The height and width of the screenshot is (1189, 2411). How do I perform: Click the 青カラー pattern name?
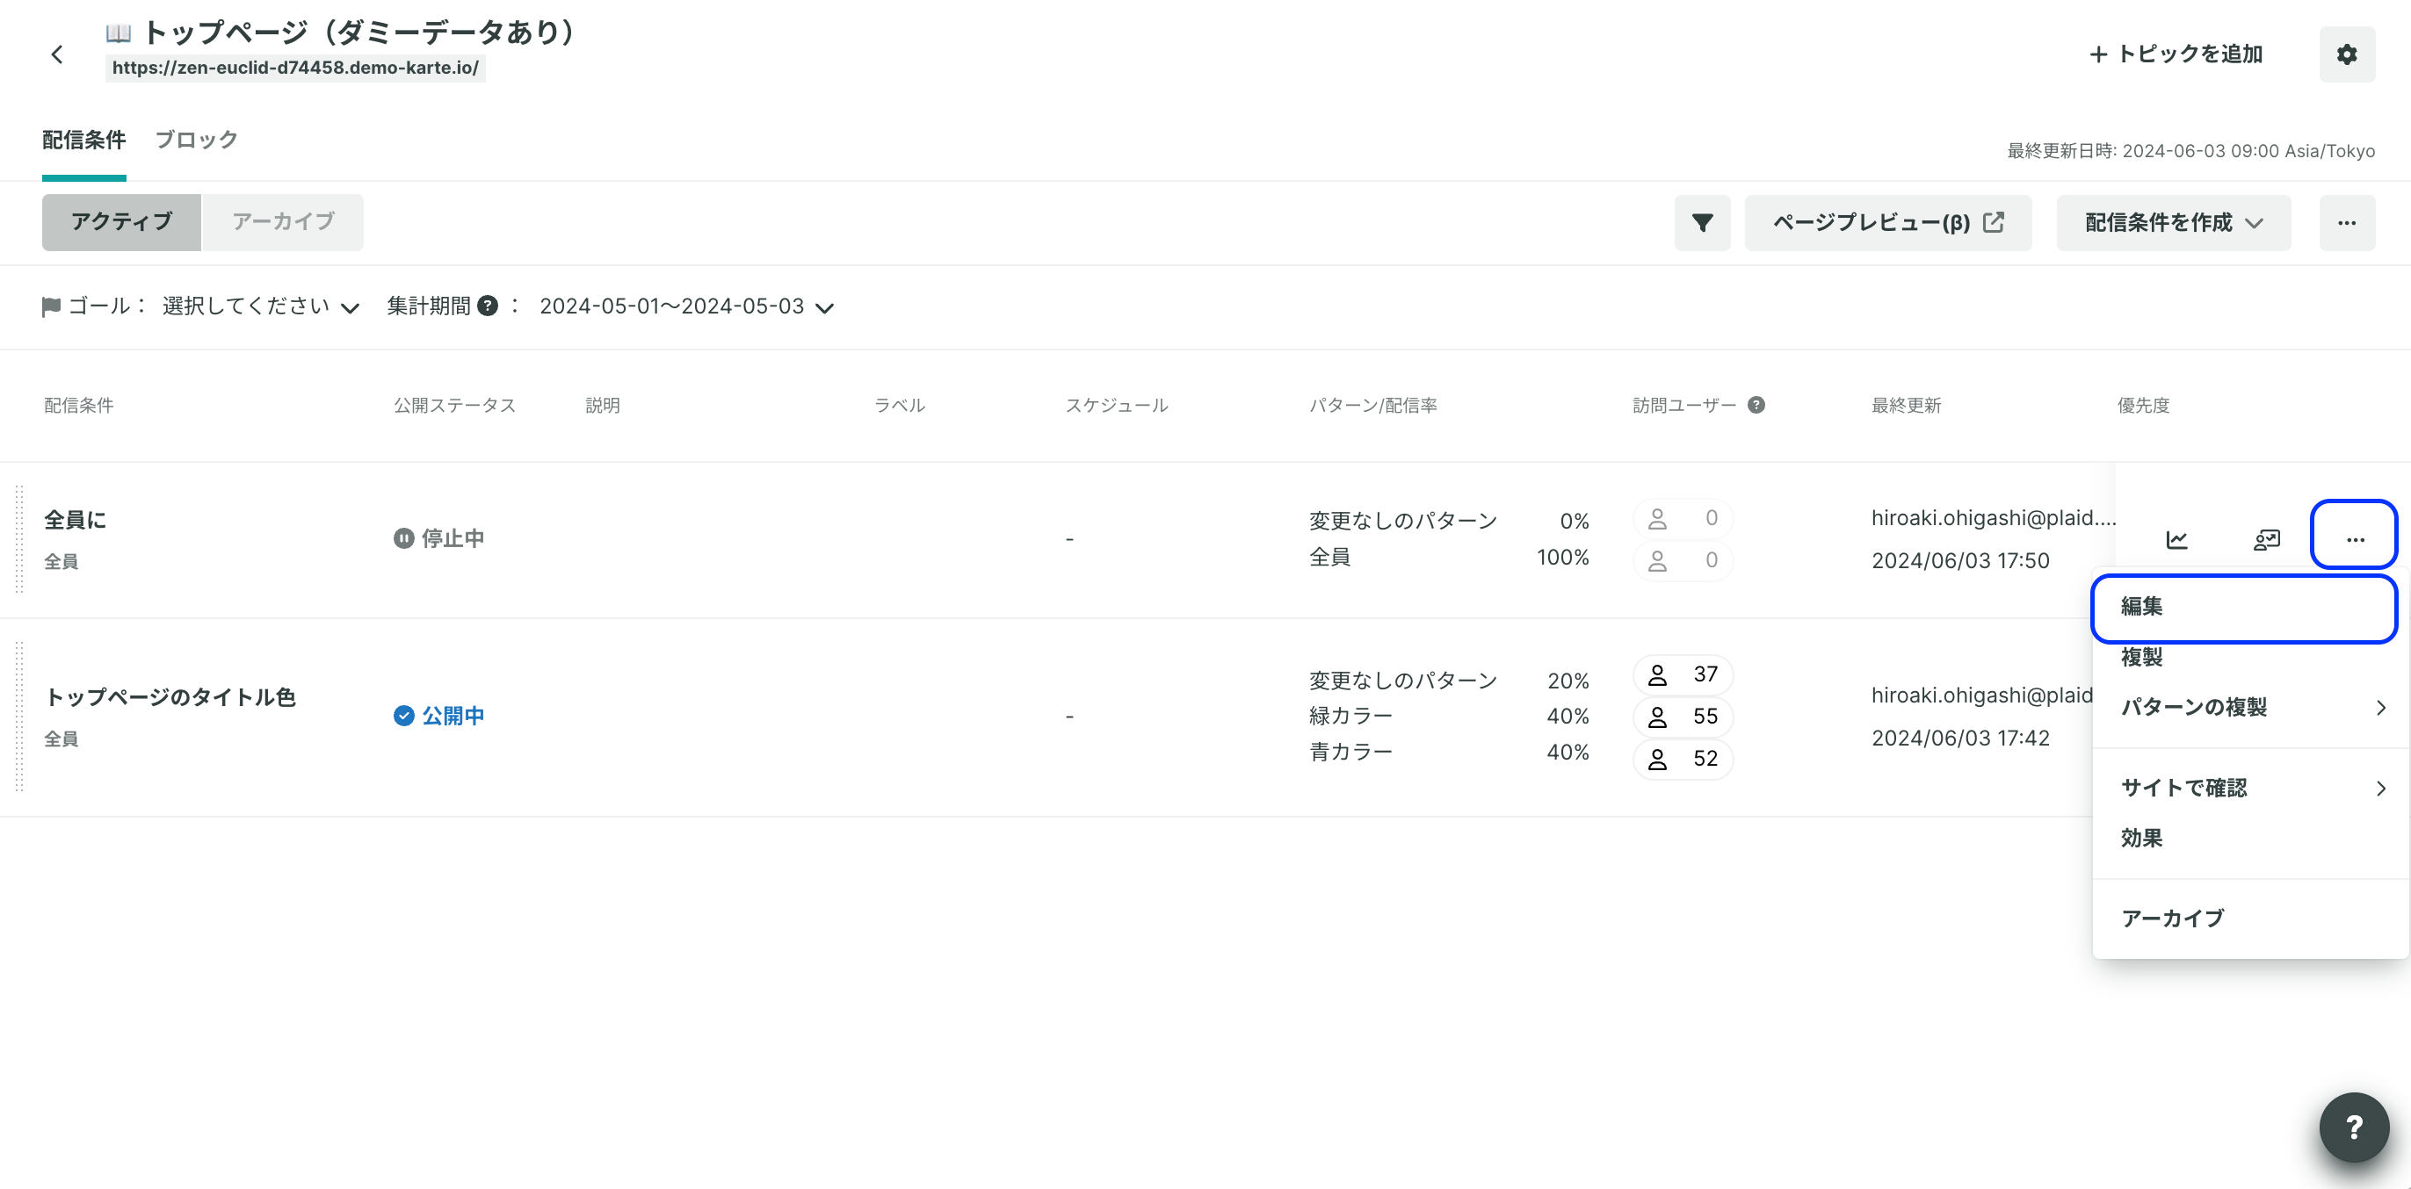1350,753
